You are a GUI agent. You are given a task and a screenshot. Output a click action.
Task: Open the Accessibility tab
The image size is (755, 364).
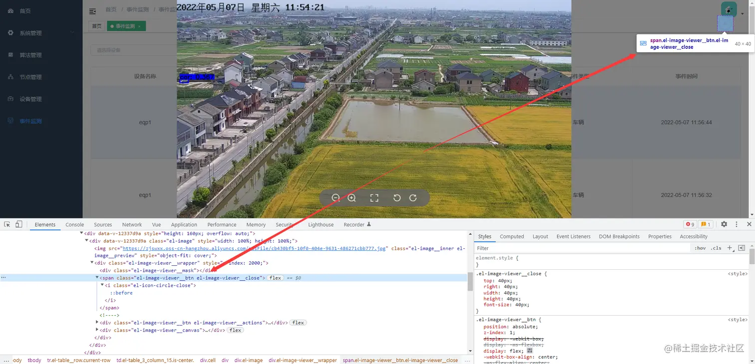click(x=694, y=236)
